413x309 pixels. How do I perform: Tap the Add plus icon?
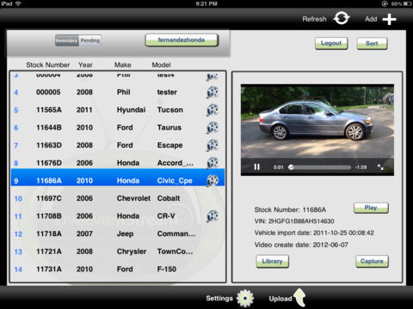coord(389,19)
